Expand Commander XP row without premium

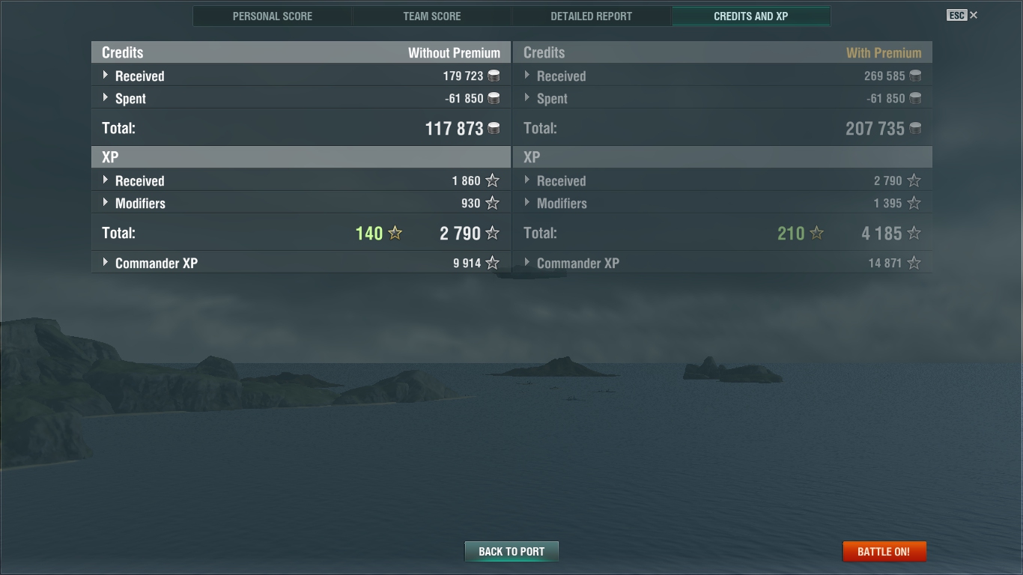pos(301,263)
